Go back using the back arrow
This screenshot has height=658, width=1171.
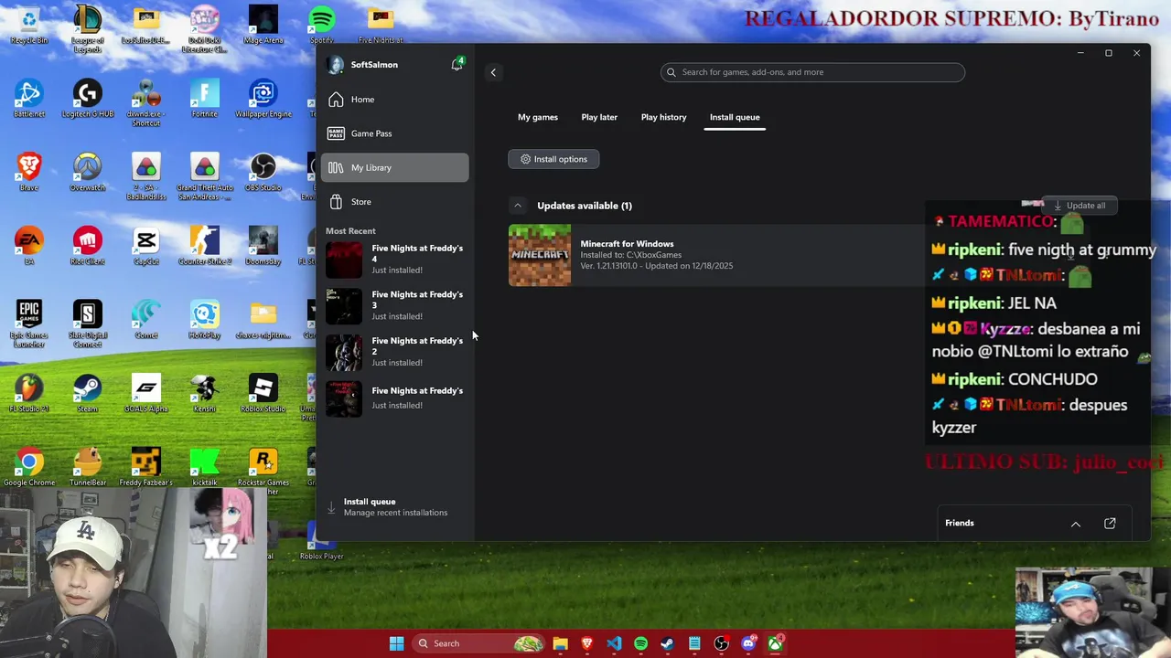coord(493,72)
